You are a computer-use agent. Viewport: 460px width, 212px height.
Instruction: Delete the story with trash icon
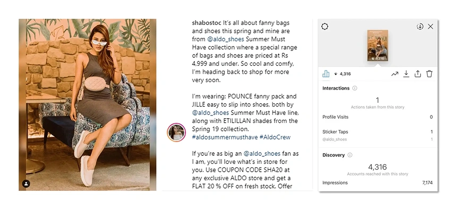[x=429, y=74]
